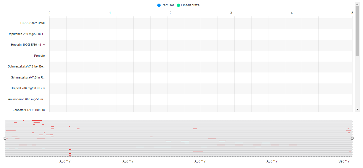This screenshot has width=363, height=168.
Task: Click the Schmerzskala/VAS bei Be... row label
Action: click(26, 66)
